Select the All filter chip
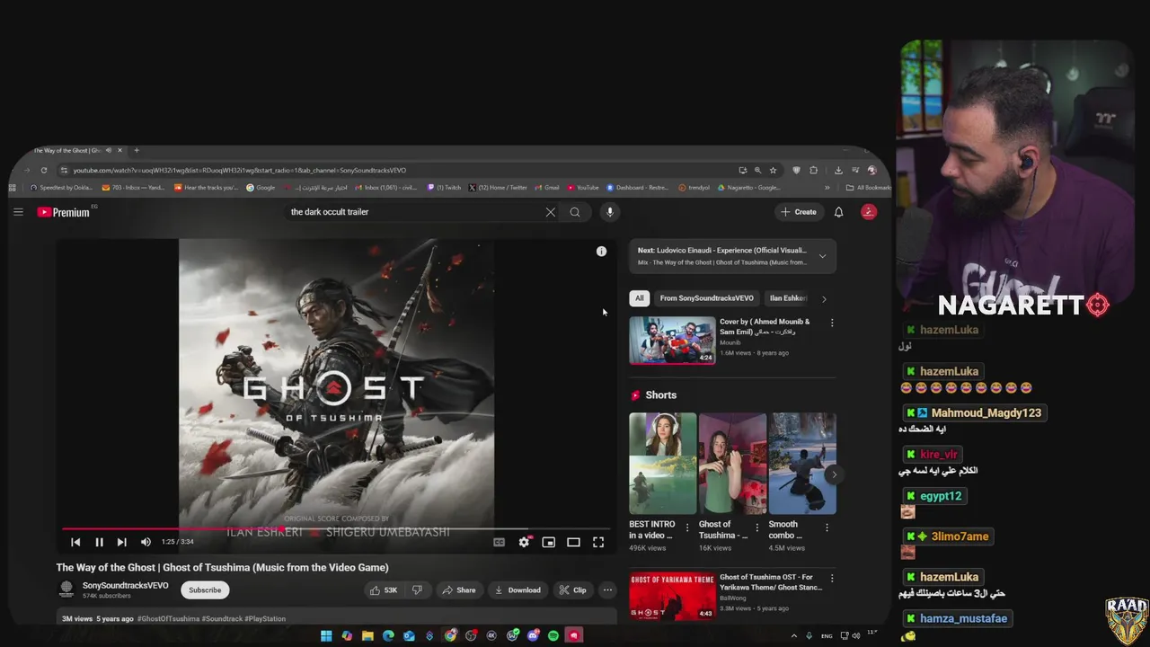This screenshot has width=1150, height=647. [x=639, y=298]
